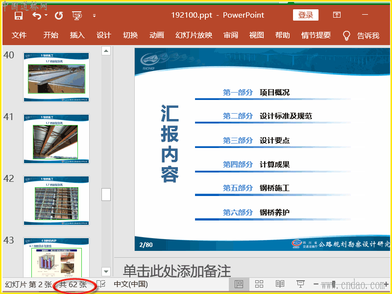Click the 登录 sign-in button
This screenshot has height=294, width=392.
(305, 15)
